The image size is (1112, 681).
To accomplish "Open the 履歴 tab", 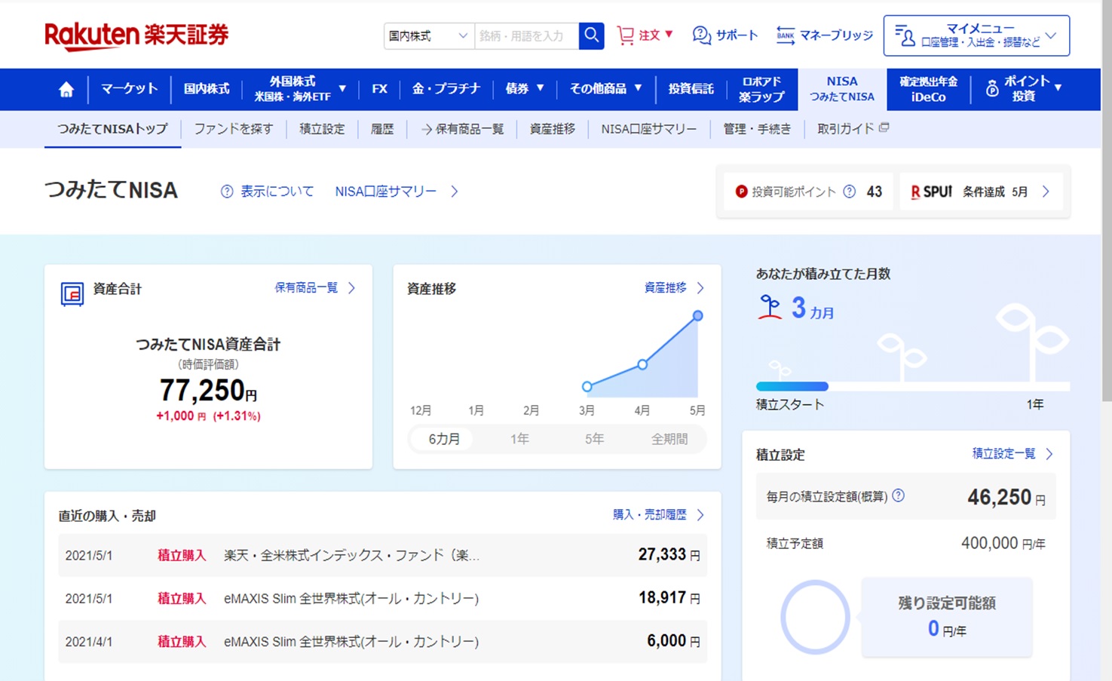I will tap(382, 129).
